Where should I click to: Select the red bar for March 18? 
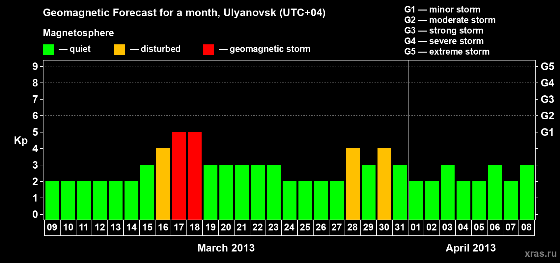pyautogui.click(x=195, y=176)
